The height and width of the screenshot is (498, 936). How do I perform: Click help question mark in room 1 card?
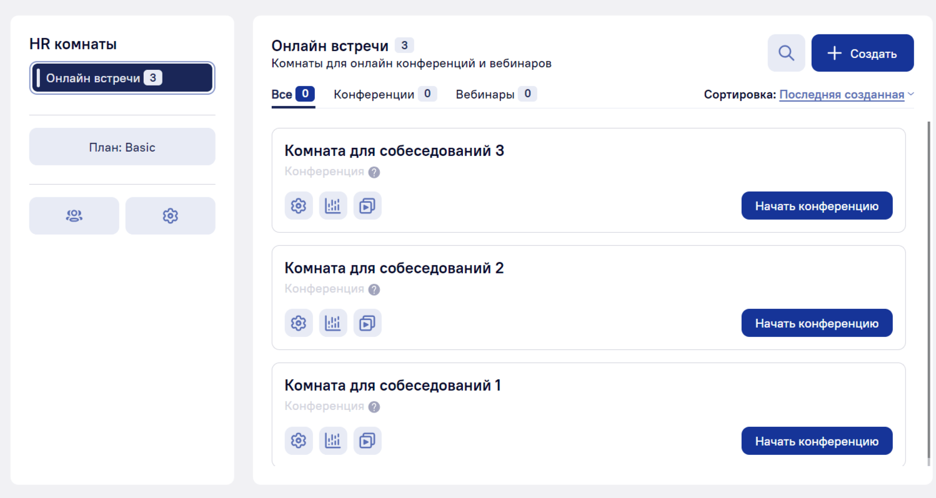click(374, 407)
